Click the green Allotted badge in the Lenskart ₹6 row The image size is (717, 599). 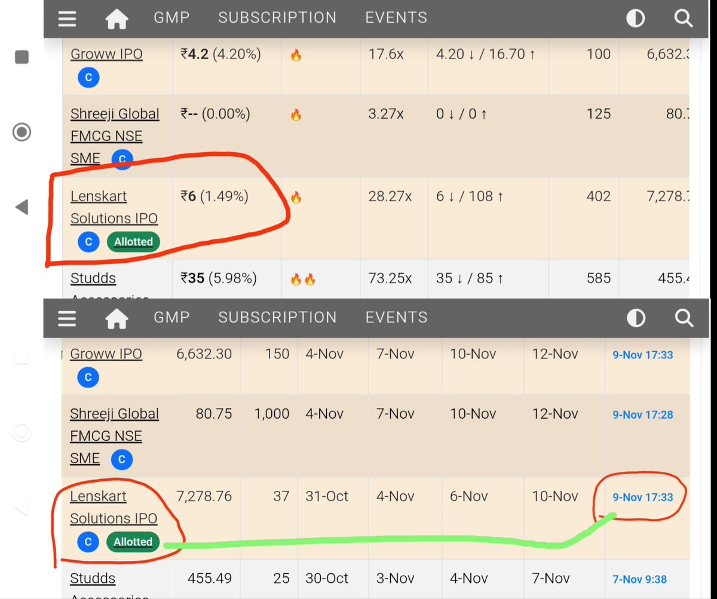pos(133,242)
